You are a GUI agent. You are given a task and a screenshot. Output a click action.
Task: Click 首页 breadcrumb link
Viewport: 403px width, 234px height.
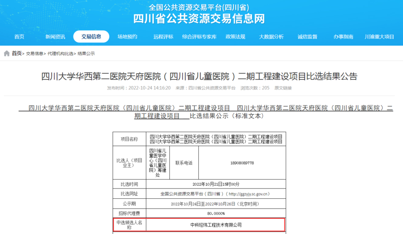point(17,53)
